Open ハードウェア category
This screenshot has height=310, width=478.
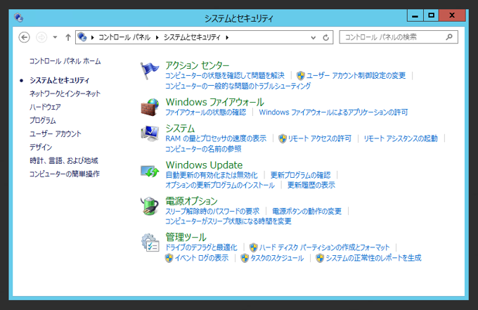[x=45, y=107]
